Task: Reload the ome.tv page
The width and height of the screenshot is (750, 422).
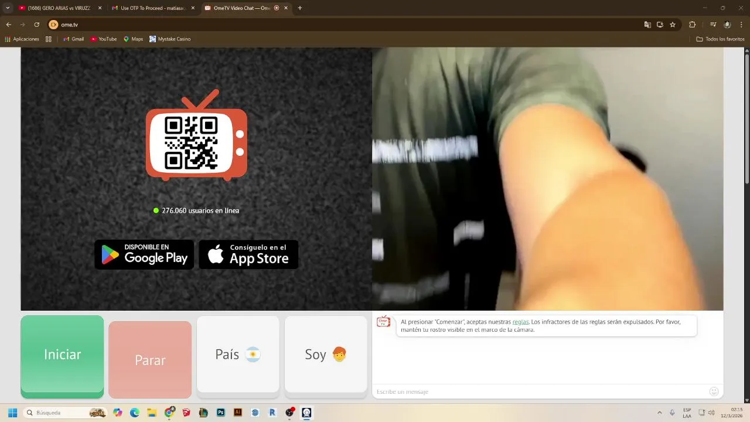Action: pos(37,25)
